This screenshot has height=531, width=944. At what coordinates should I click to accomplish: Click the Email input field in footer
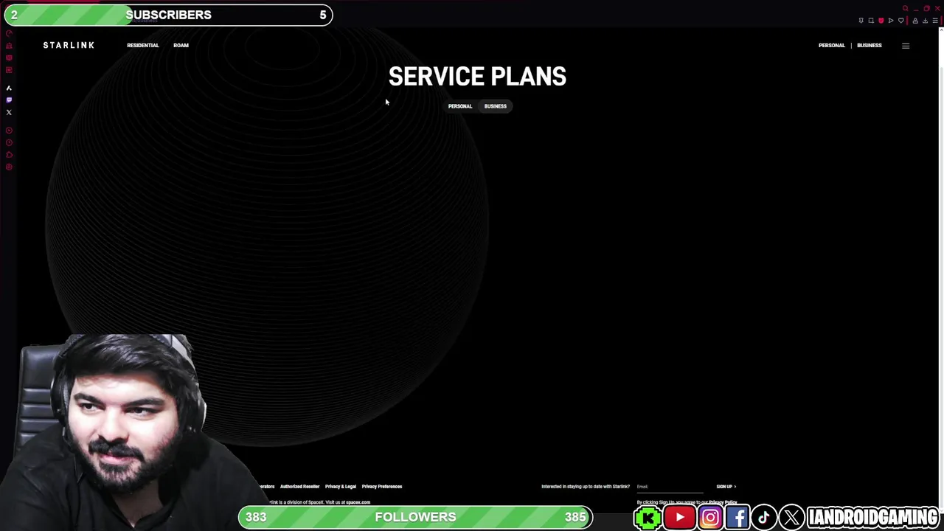(x=670, y=487)
